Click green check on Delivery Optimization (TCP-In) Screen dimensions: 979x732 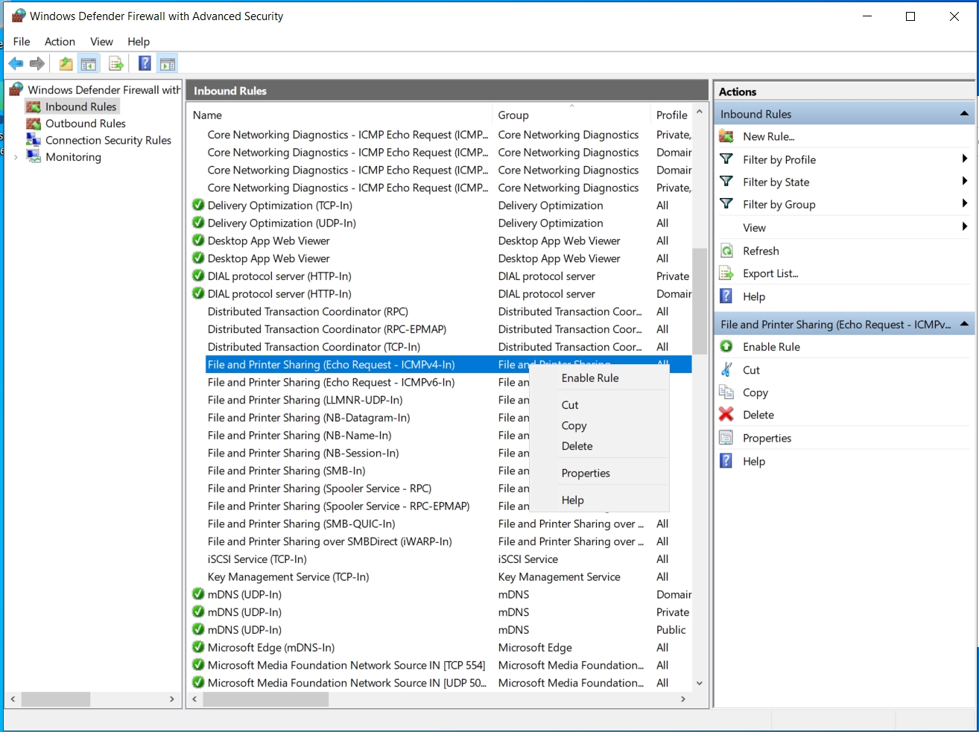198,206
